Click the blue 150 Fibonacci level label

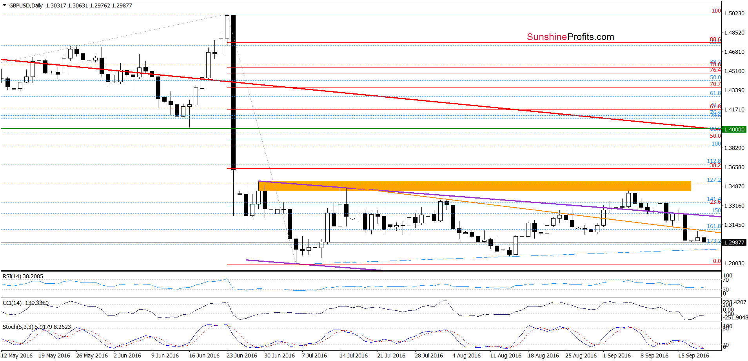tap(716, 210)
